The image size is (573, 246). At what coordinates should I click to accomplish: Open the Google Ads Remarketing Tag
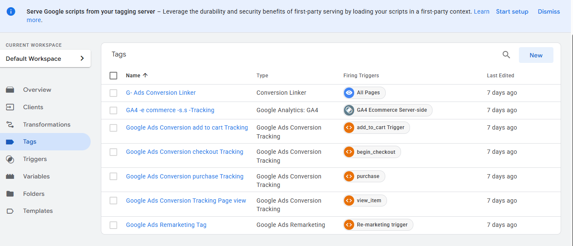166,225
